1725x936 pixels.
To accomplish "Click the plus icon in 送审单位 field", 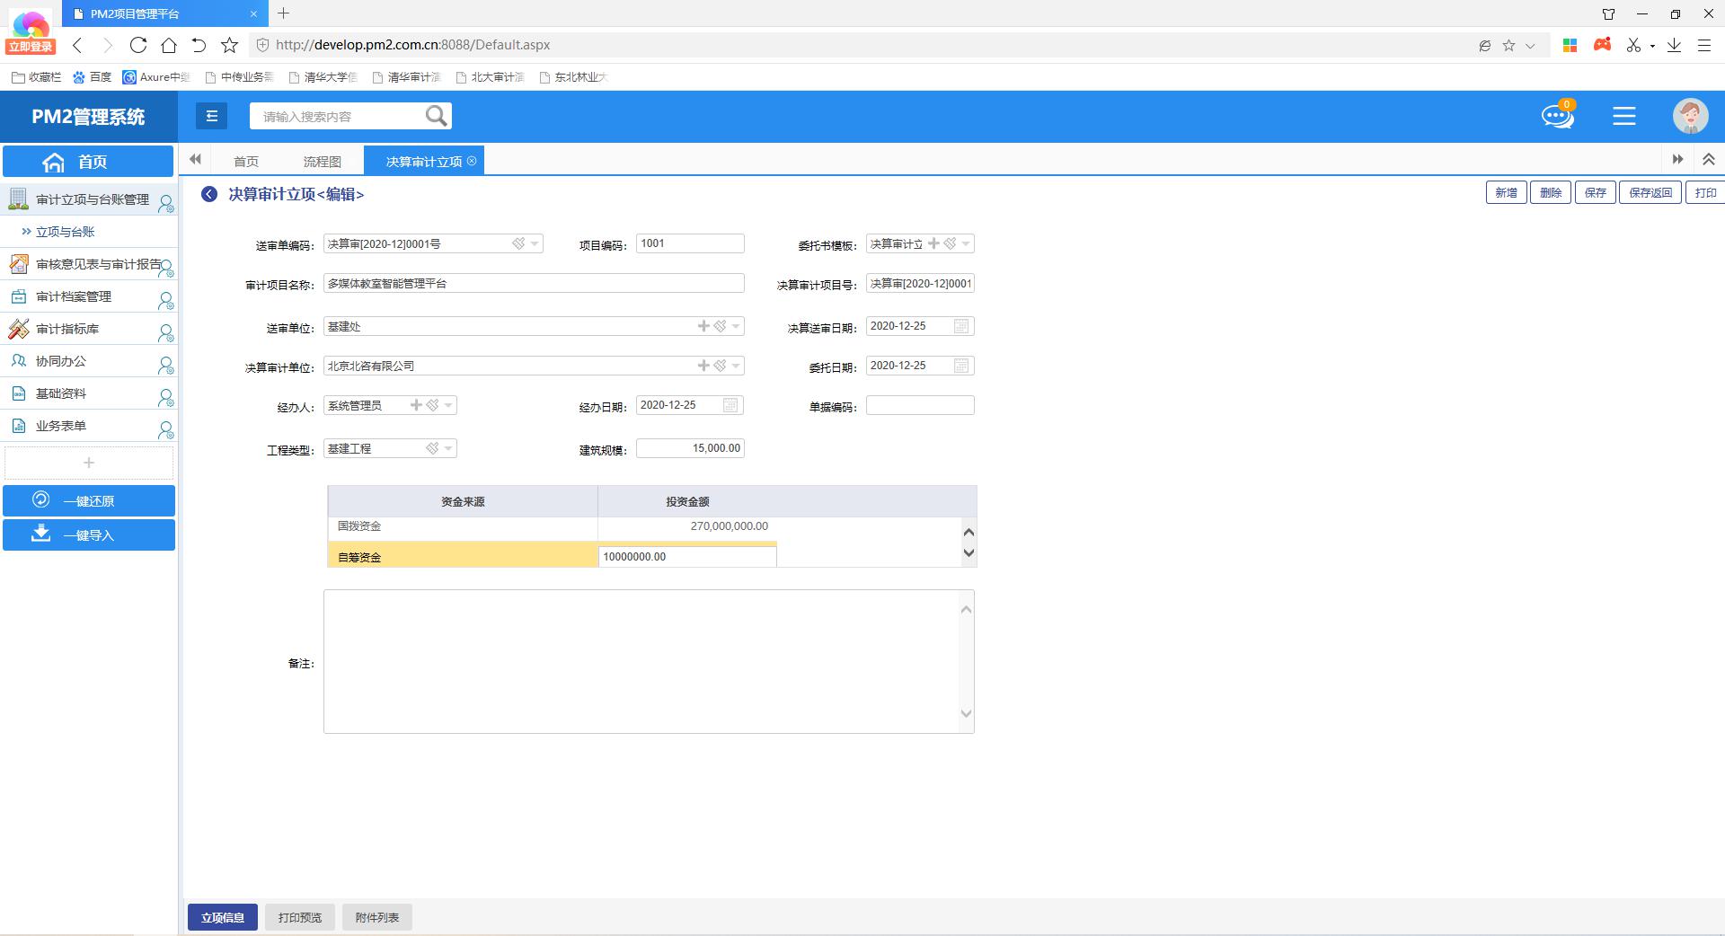I will (703, 326).
